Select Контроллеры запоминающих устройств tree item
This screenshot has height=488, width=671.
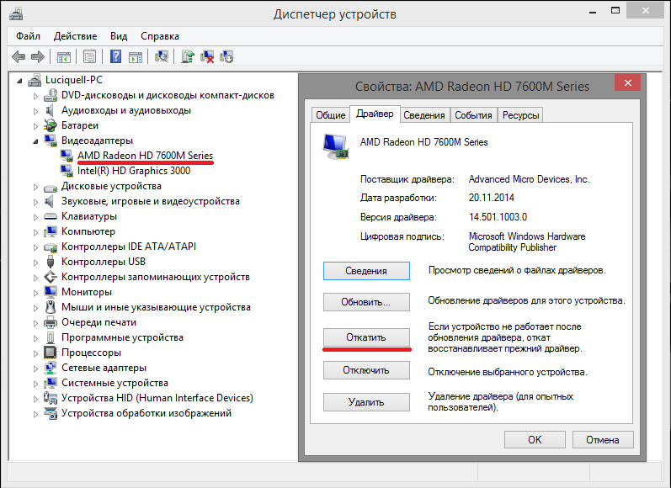click(156, 277)
